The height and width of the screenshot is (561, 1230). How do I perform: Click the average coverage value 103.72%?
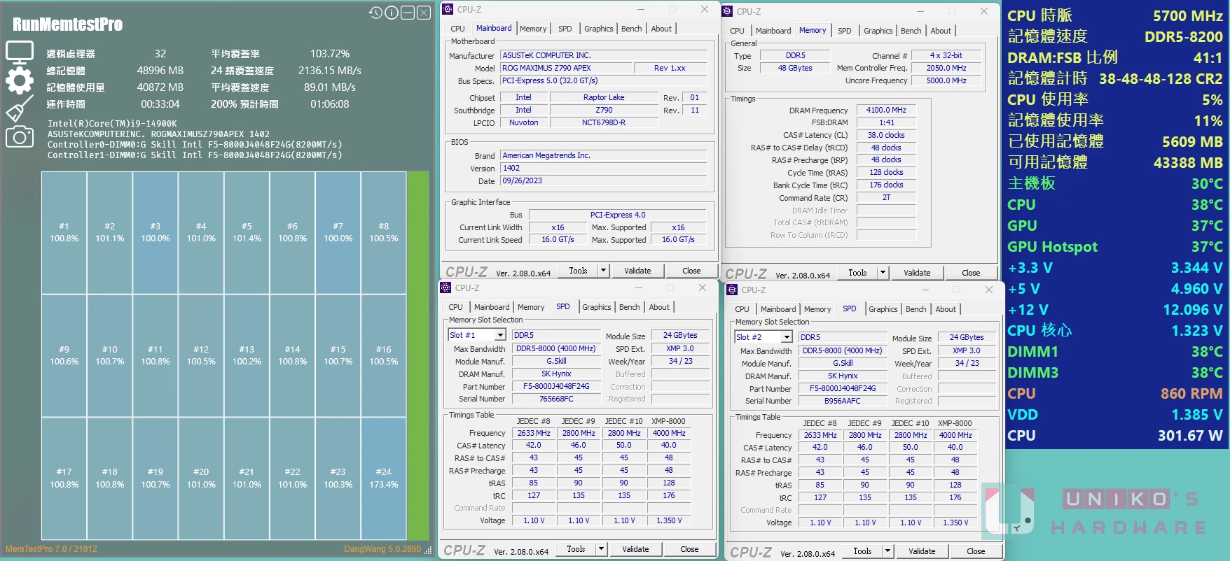click(330, 54)
